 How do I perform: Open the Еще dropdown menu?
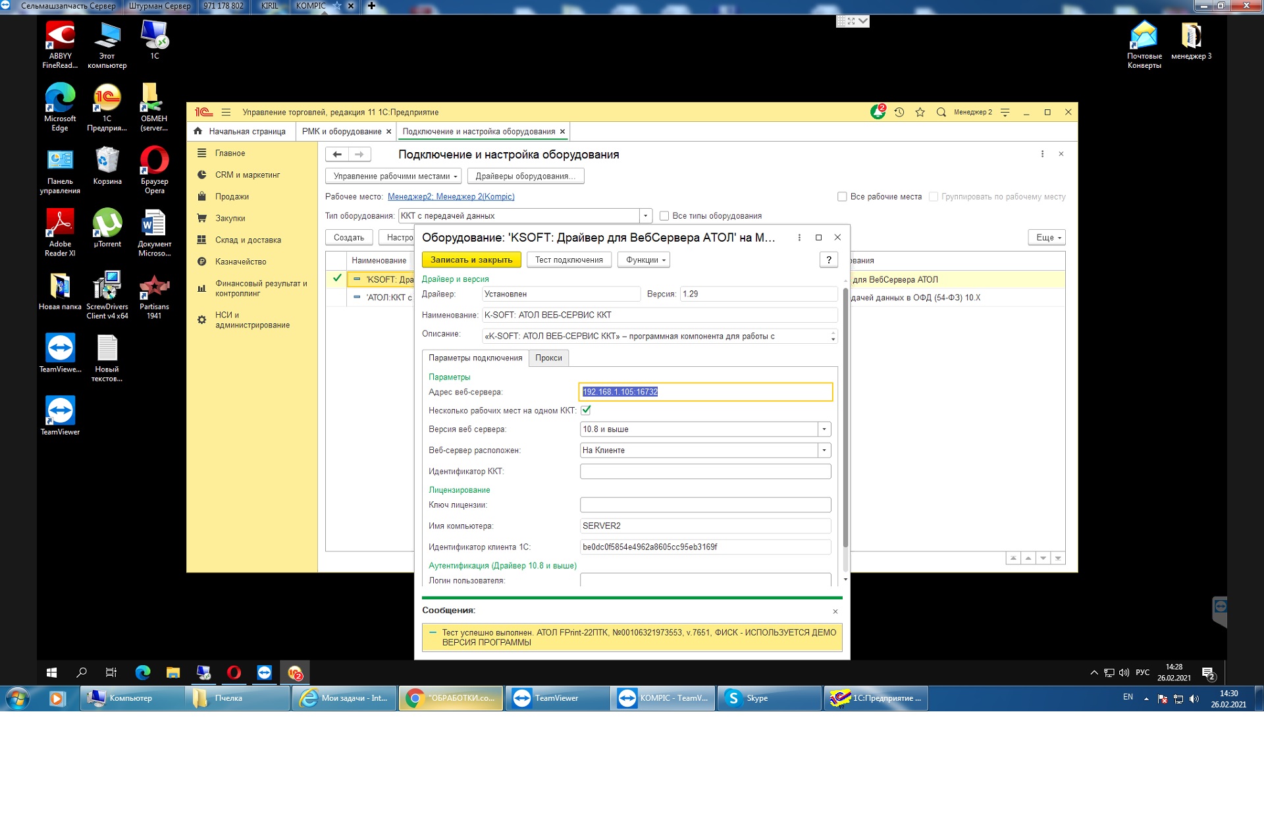coord(1047,237)
